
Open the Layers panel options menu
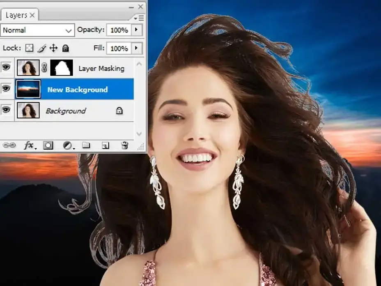139,18
